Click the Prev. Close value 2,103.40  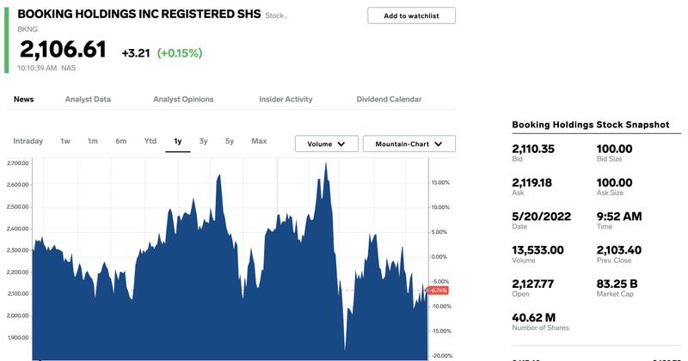(x=618, y=250)
